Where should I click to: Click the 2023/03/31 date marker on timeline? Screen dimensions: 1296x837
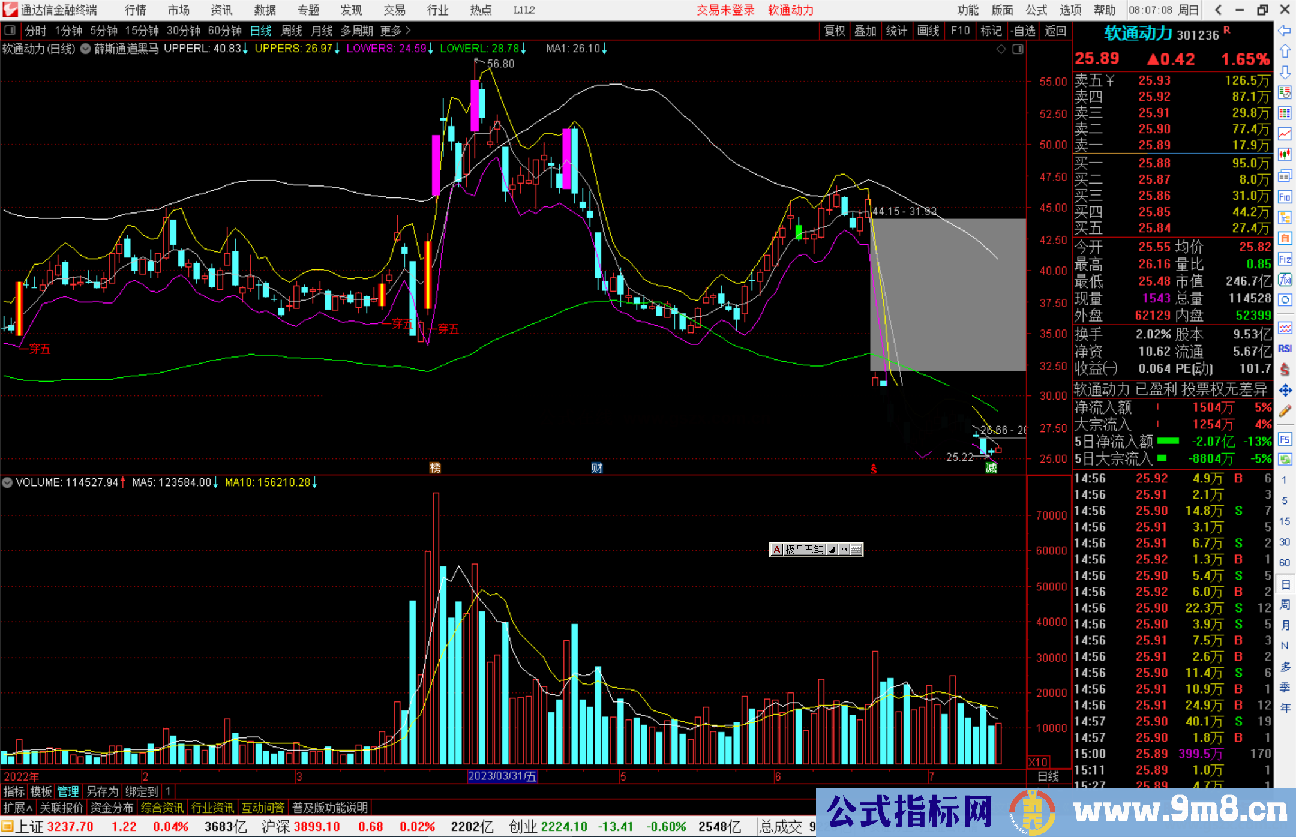[502, 776]
